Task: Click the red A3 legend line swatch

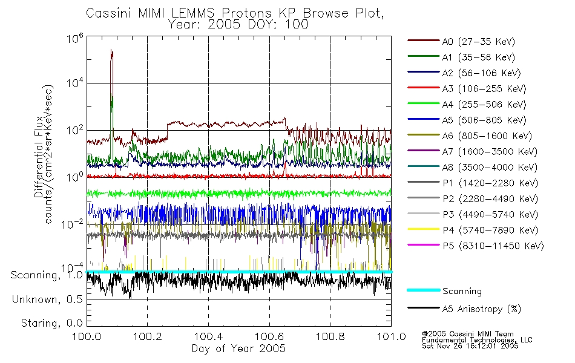Action: pos(424,88)
